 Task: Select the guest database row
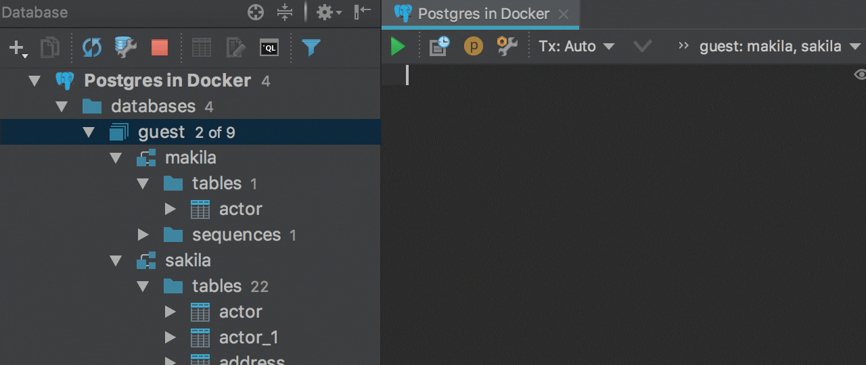[190, 132]
